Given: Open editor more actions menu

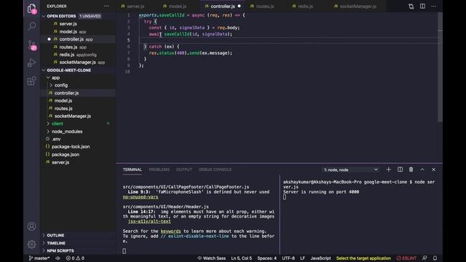Looking at the screenshot, I should [x=434, y=7].
